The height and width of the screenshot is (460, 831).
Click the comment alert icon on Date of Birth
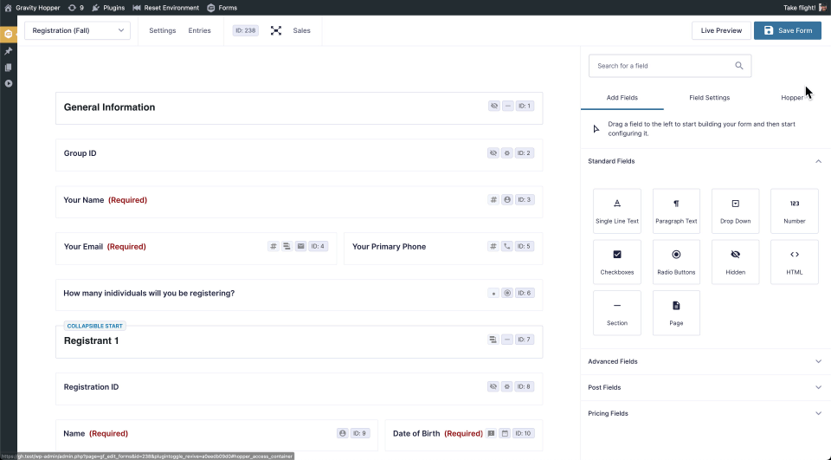(x=492, y=433)
